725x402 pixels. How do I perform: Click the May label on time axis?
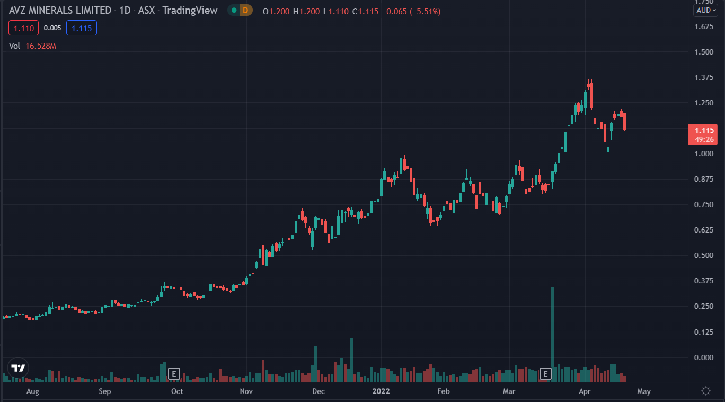click(x=643, y=391)
